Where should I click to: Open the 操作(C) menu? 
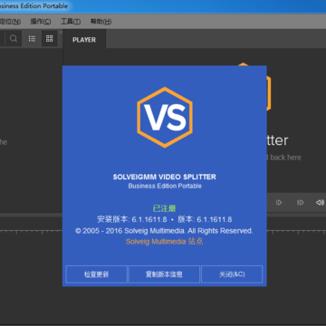click(x=41, y=22)
